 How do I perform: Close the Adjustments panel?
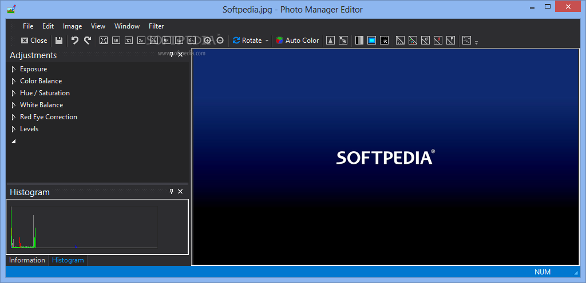[x=180, y=55]
